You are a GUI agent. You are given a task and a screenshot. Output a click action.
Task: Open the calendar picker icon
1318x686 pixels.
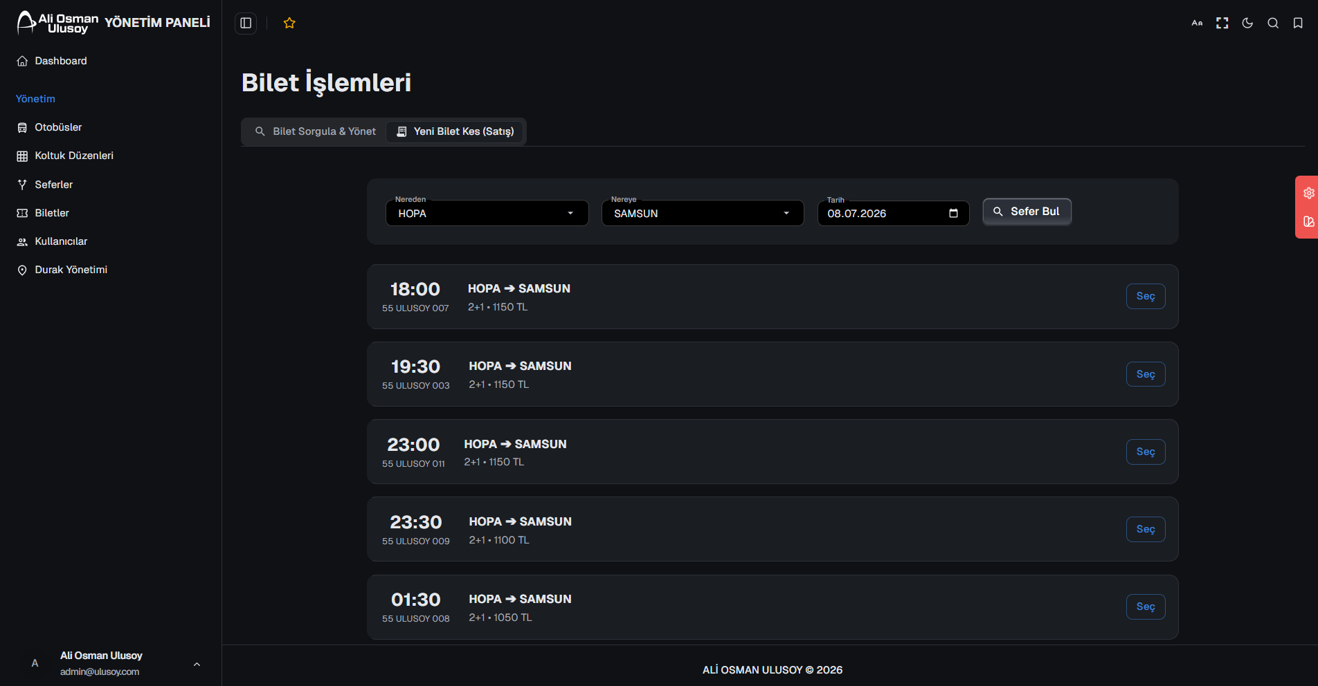(x=953, y=213)
